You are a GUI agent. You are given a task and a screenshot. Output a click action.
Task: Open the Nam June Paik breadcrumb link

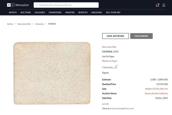tap(24, 24)
